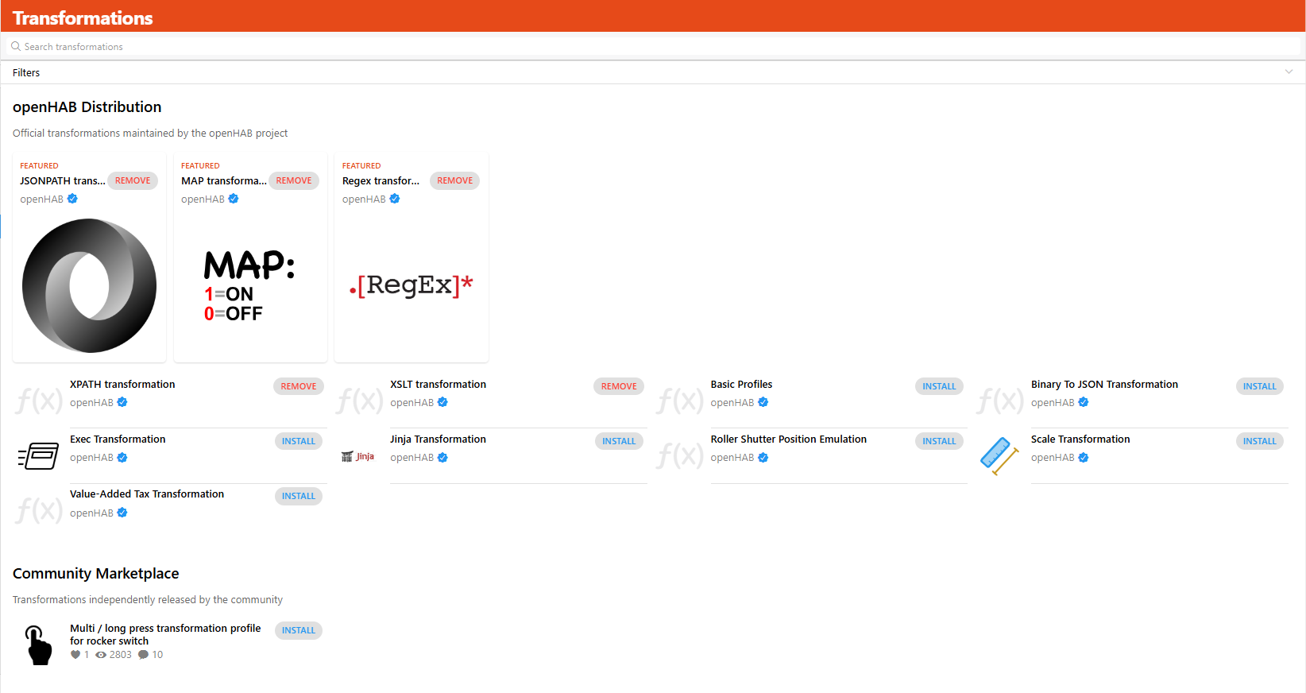The height and width of the screenshot is (693, 1306).
Task: Click the Roller Shutter Position Emulation f(x) icon
Action: [680, 455]
